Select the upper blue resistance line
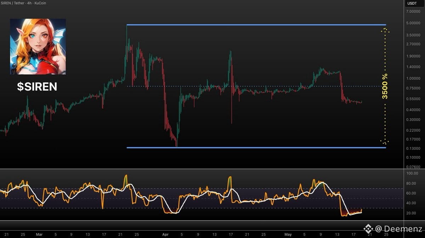425x238 pixels. coord(256,25)
